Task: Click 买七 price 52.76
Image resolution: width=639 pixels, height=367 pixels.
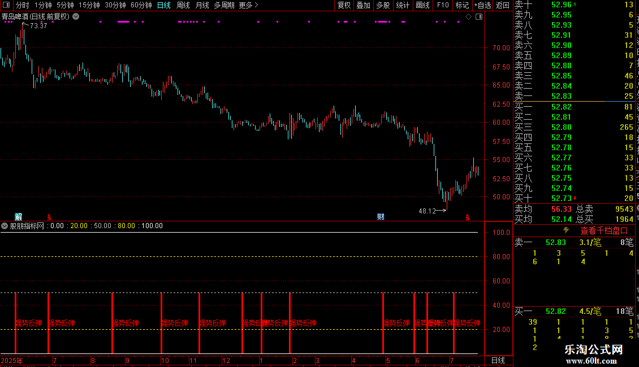Action: pos(562,168)
